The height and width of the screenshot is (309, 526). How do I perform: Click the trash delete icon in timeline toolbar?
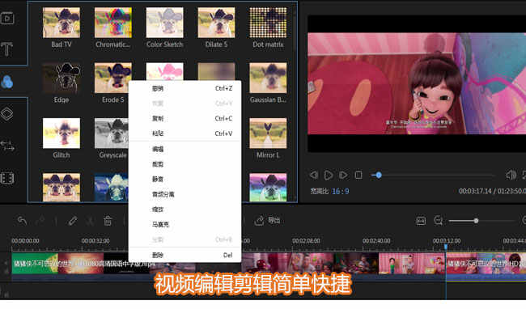click(108, 221)
